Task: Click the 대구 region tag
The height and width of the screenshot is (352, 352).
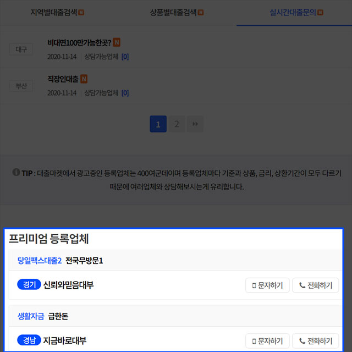Action: pyautogui.click(x=21, y=50)
